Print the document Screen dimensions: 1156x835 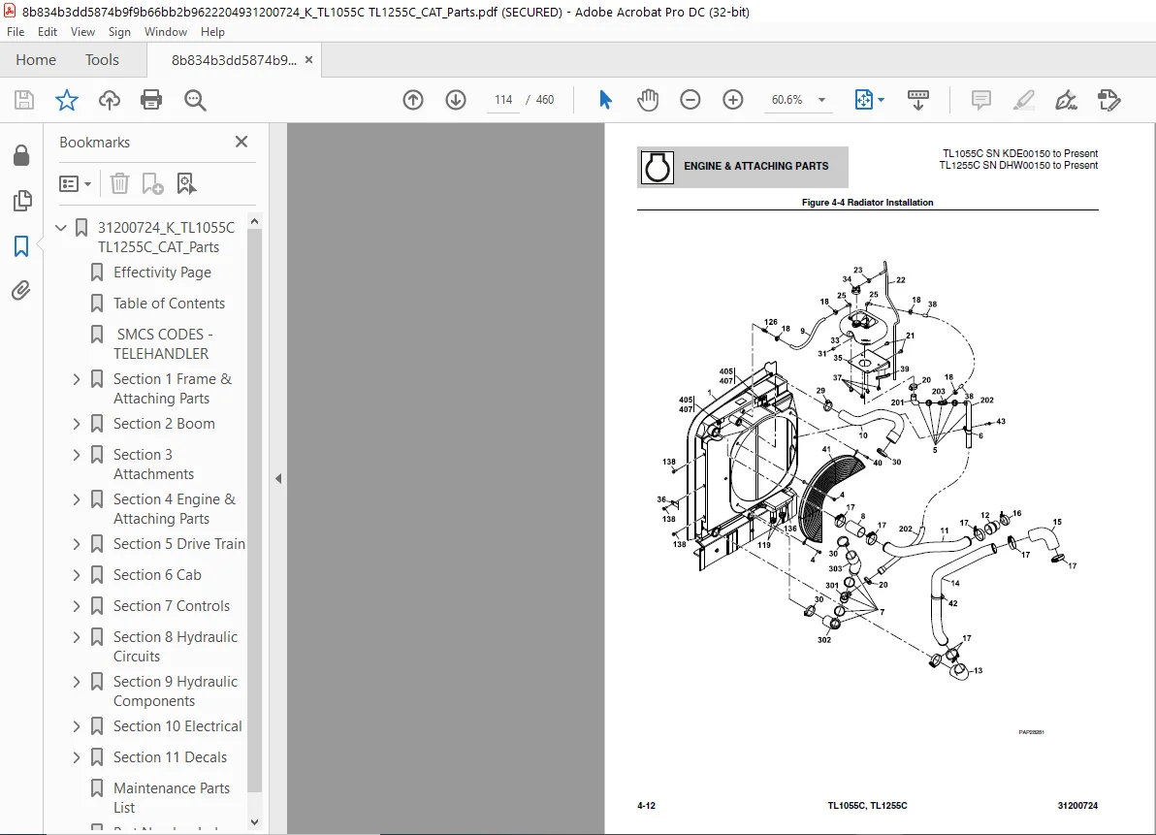pyautogui.click(x=151, y=100)
